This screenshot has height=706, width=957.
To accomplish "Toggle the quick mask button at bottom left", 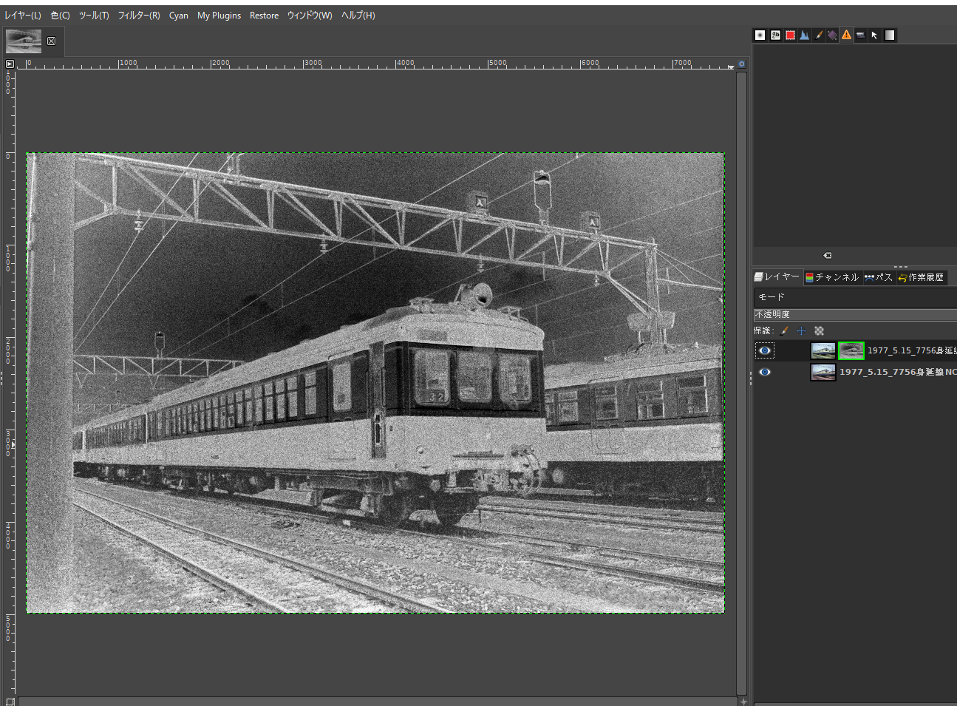I will point(10,702).
